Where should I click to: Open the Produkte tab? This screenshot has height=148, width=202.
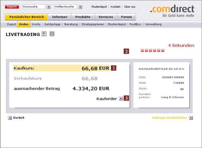pyautogui.click(x=82, y=17)
